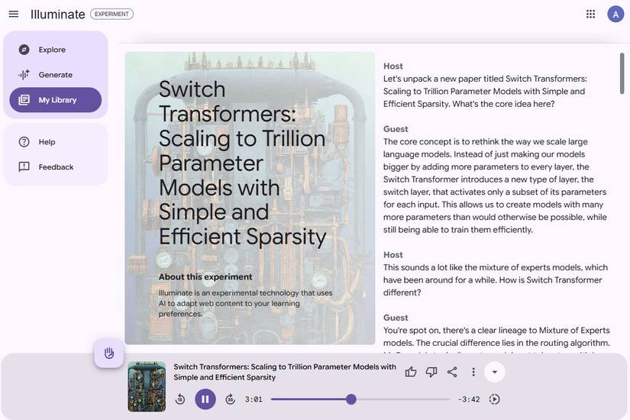This screenshot has height=420, width=630.
Task: Click the episode thumbnail in player
Action: coord(147,386)
